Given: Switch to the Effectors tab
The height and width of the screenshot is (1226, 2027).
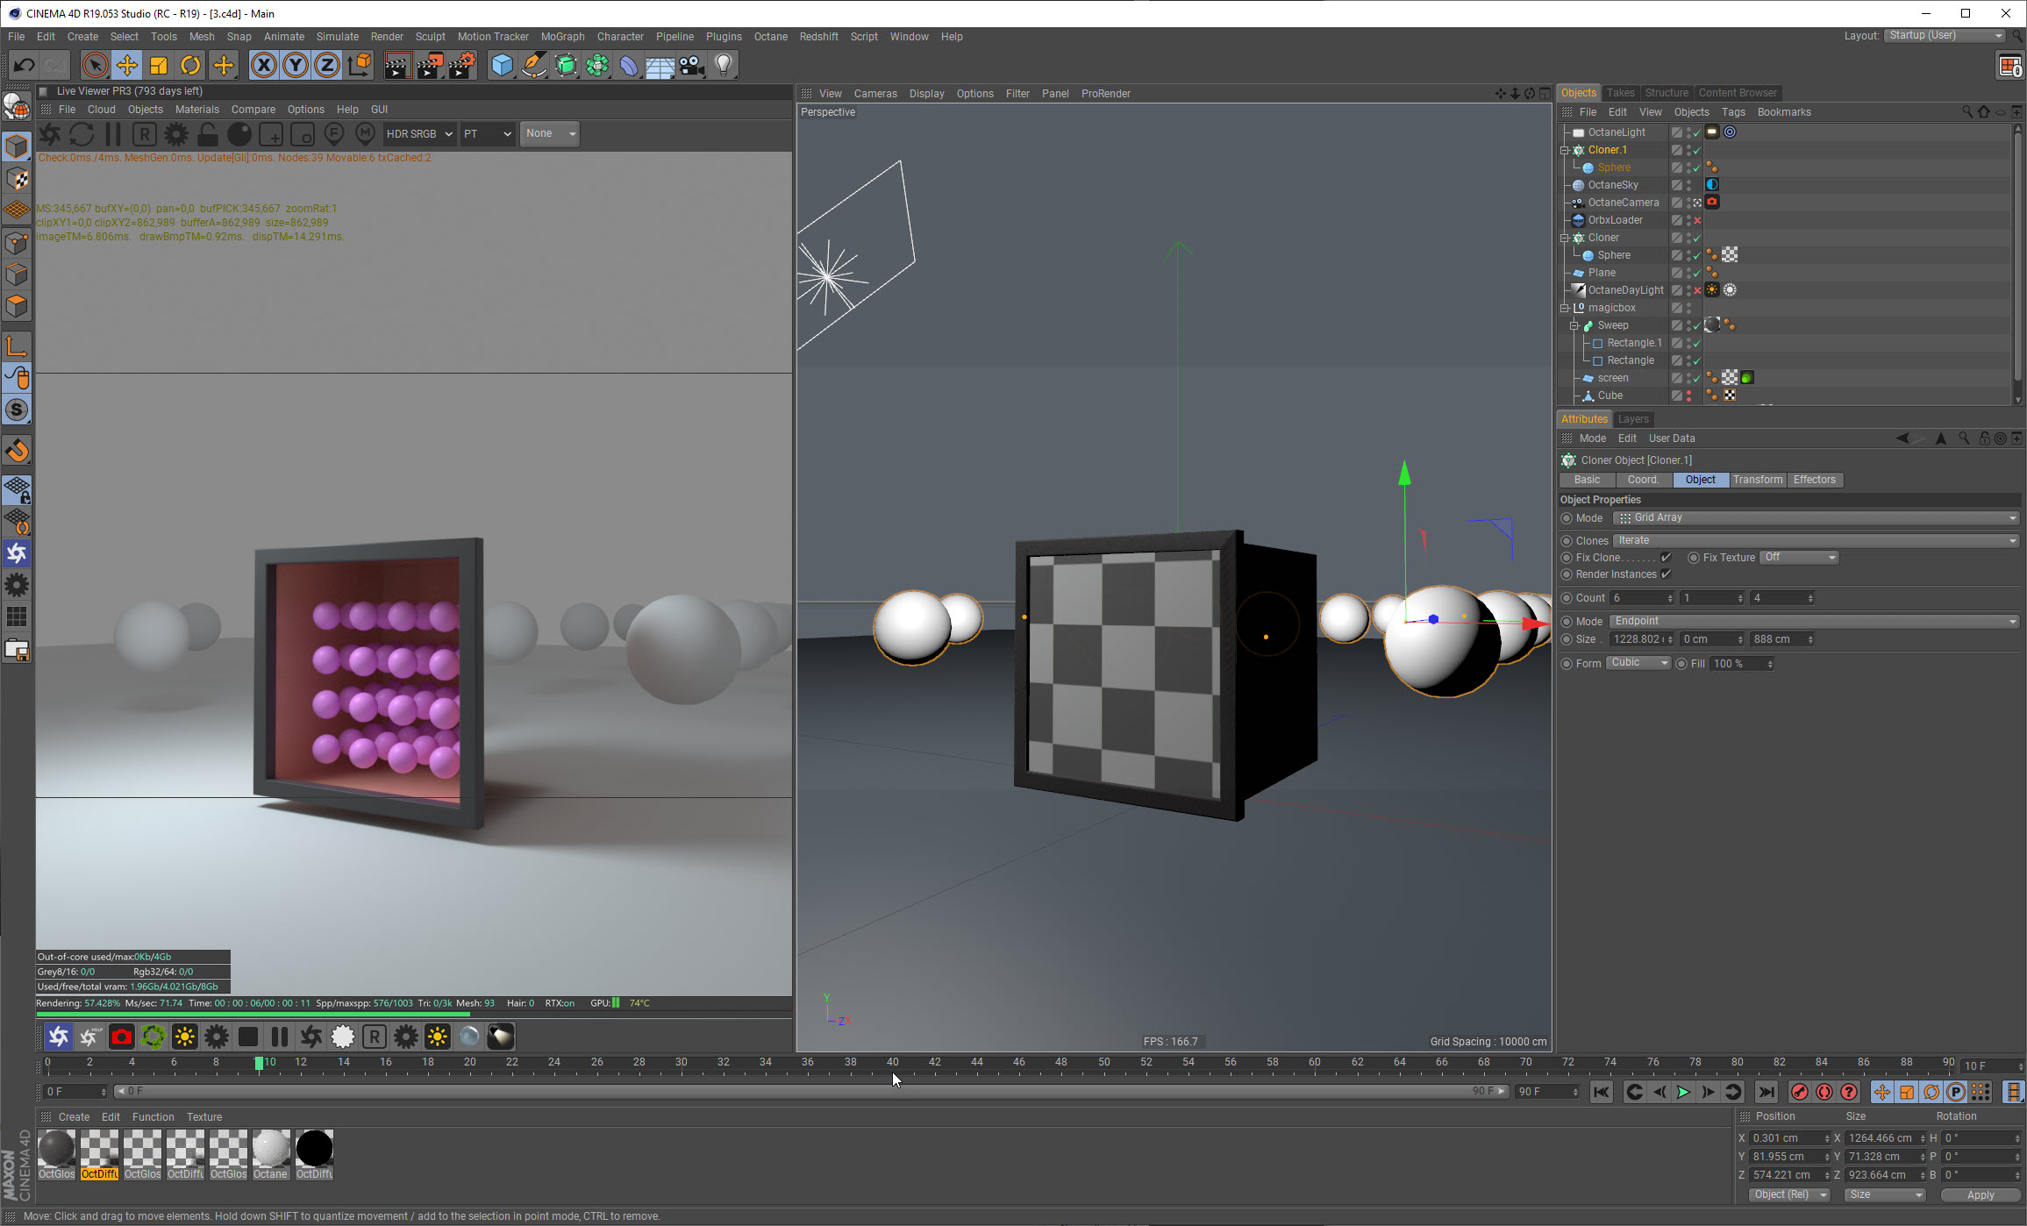Looking at the screenshot, I should coord(1814,480).
